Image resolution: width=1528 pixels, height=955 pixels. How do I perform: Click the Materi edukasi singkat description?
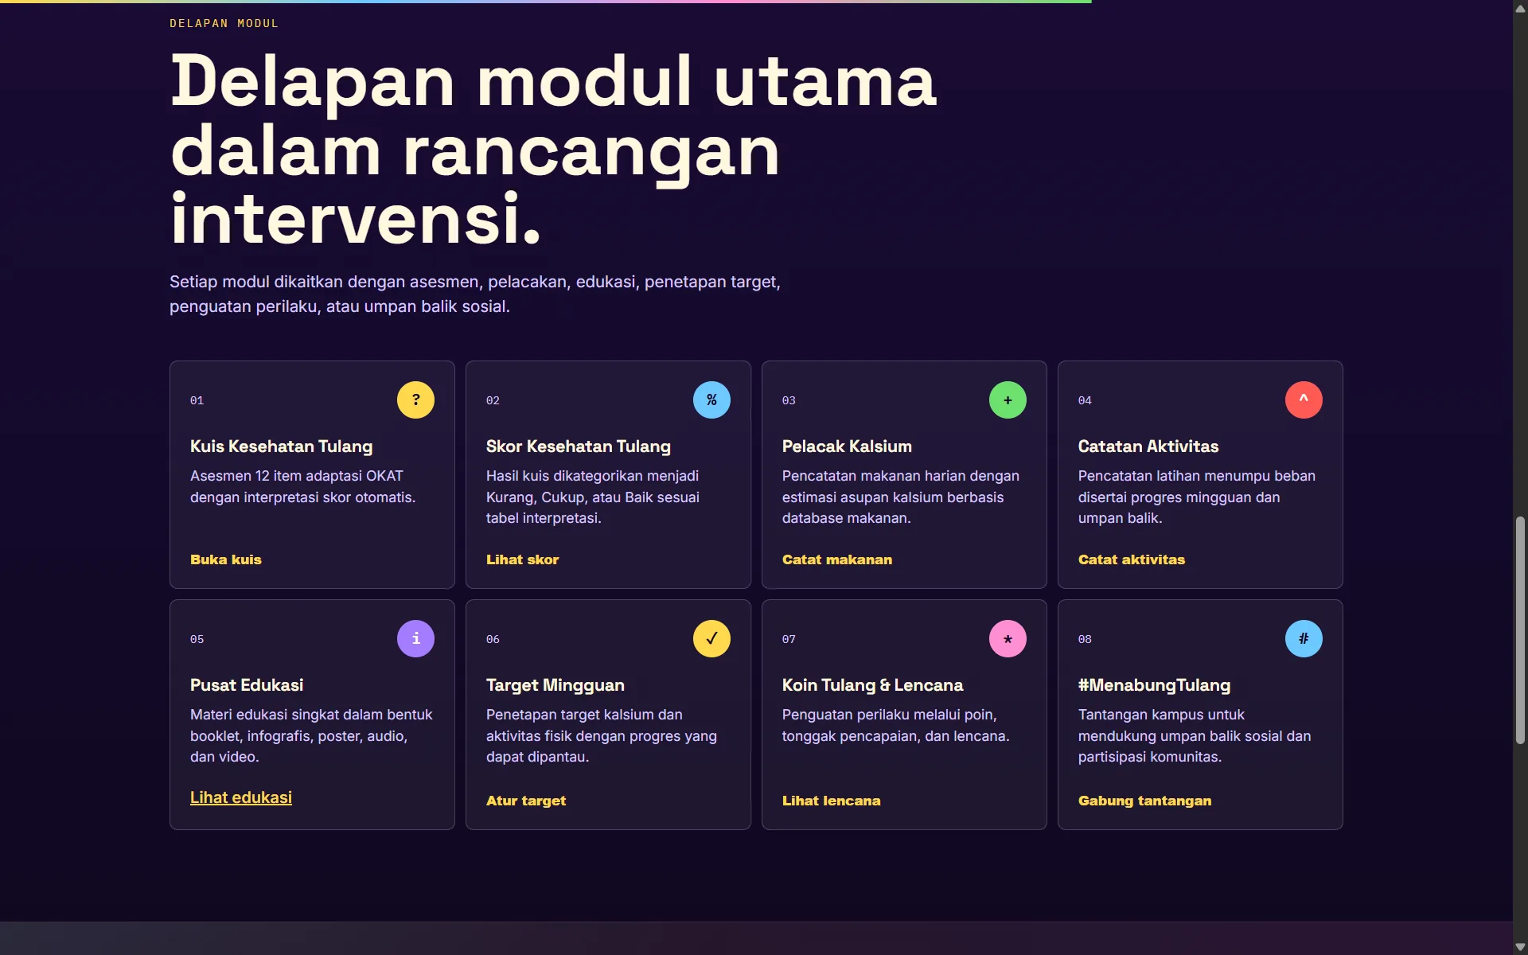coord(311,735)
